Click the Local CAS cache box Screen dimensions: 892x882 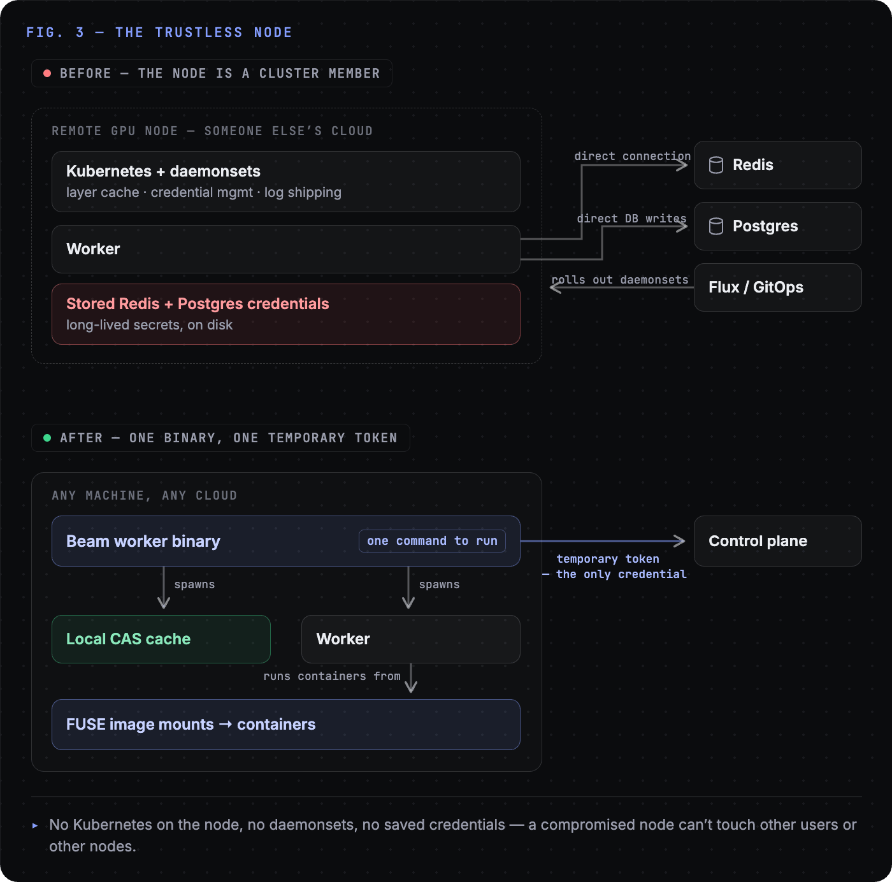pyautogui.click(x=161, y=639)
